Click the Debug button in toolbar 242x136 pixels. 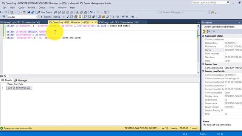(x=57, y=17)
